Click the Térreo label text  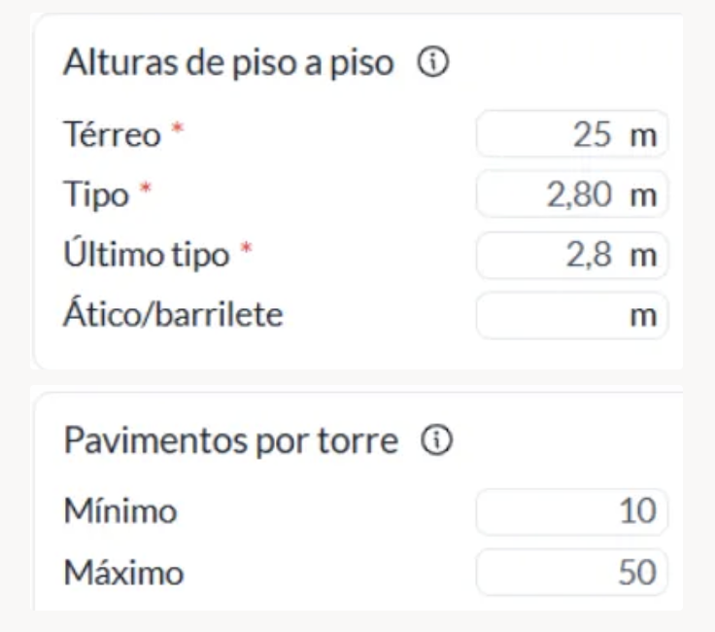click(x=112, y=135)
